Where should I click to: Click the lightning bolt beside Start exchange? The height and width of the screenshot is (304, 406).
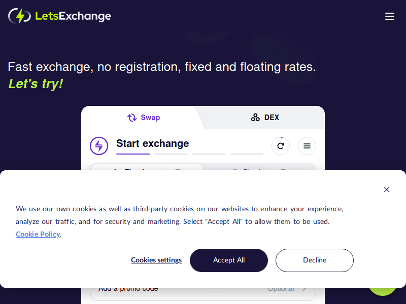[x=99, y=145]
